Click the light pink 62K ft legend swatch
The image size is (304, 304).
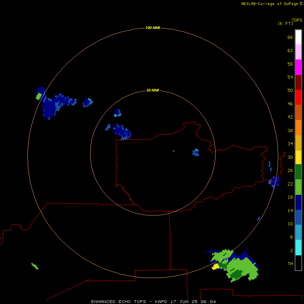click(298, 52)
